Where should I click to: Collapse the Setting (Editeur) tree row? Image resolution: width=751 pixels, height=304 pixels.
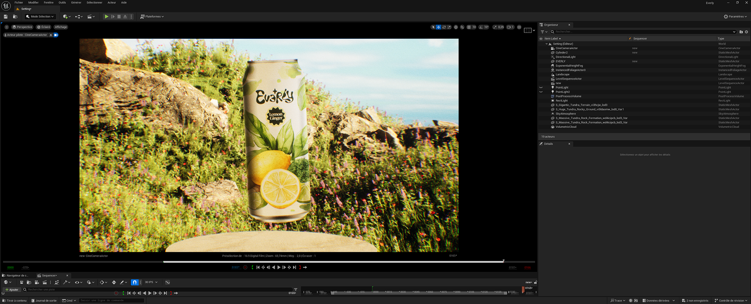coord(547,44)
